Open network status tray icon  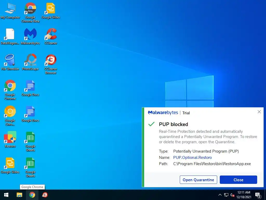point(226,195)
